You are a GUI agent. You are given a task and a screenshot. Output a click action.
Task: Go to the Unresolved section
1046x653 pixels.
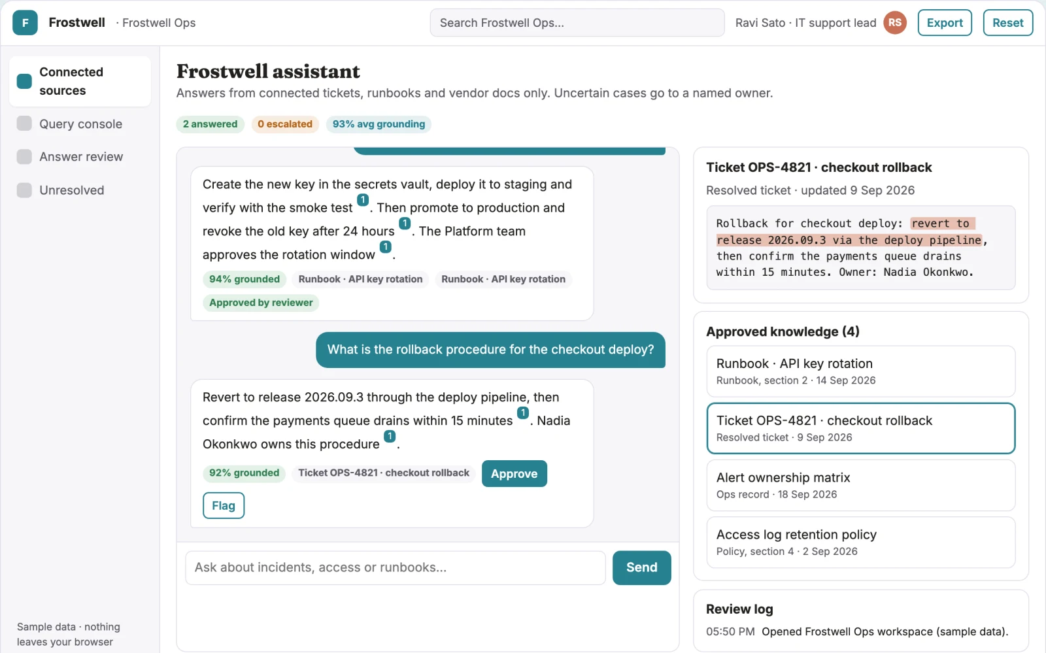[80, 190]
